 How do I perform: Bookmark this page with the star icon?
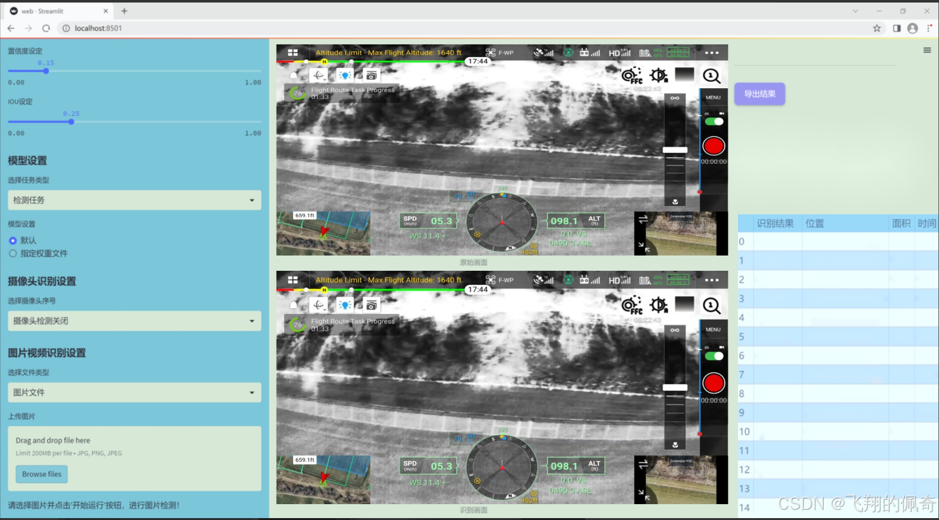point(877,28)
